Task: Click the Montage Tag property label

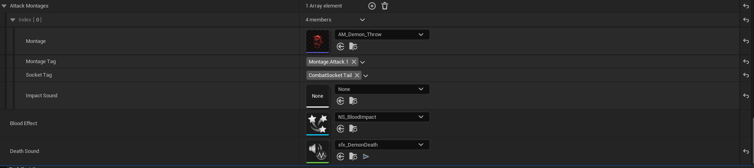Action: point(41,62)
